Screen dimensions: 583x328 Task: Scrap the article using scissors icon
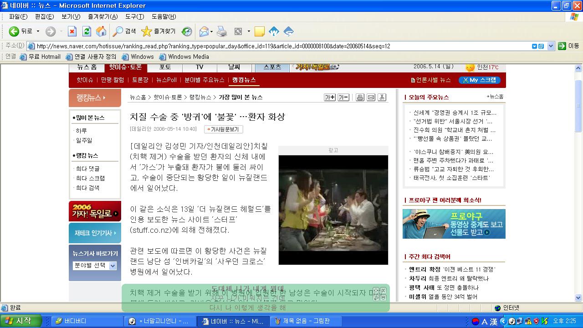382,97
